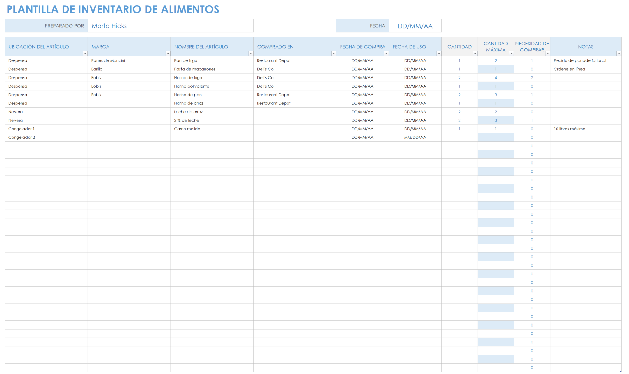This screenshot has width=629, height=374.
Task: Open the MARCA column filter dropdown
Action: [168, 54]
